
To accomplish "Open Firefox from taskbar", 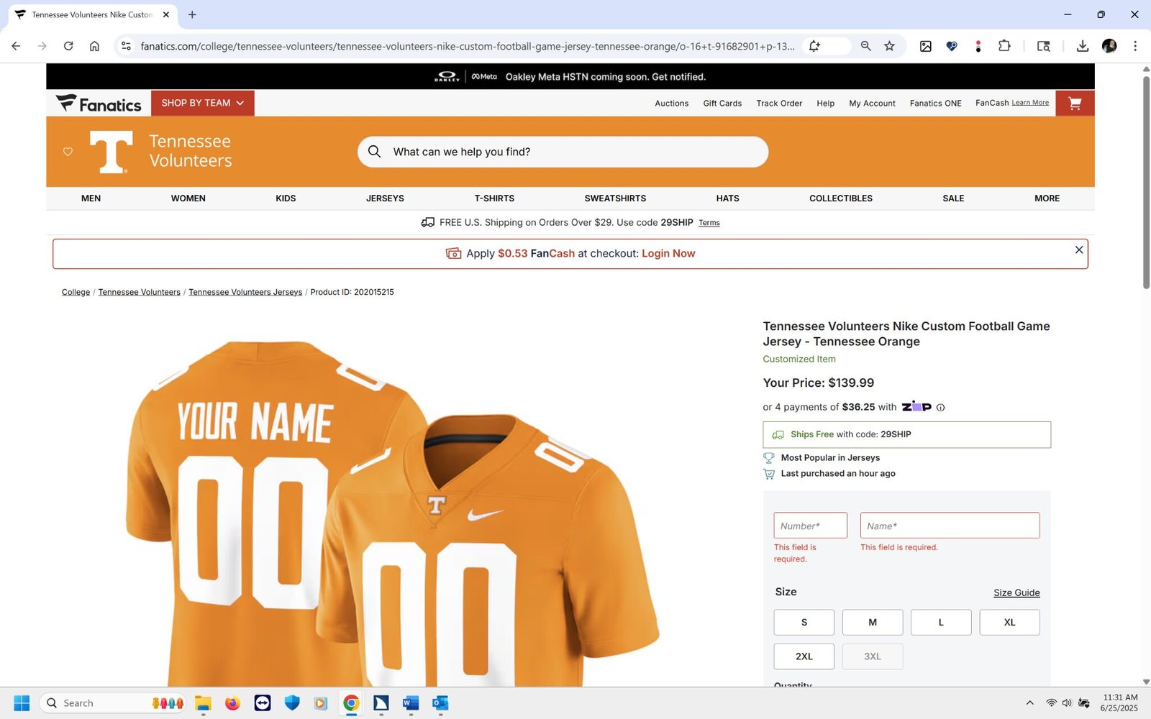I will point(232,703).
